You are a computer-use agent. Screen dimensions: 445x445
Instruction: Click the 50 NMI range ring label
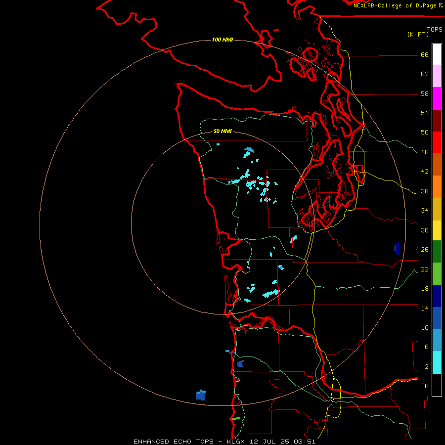pyautogui.click(x=222, y=131)
